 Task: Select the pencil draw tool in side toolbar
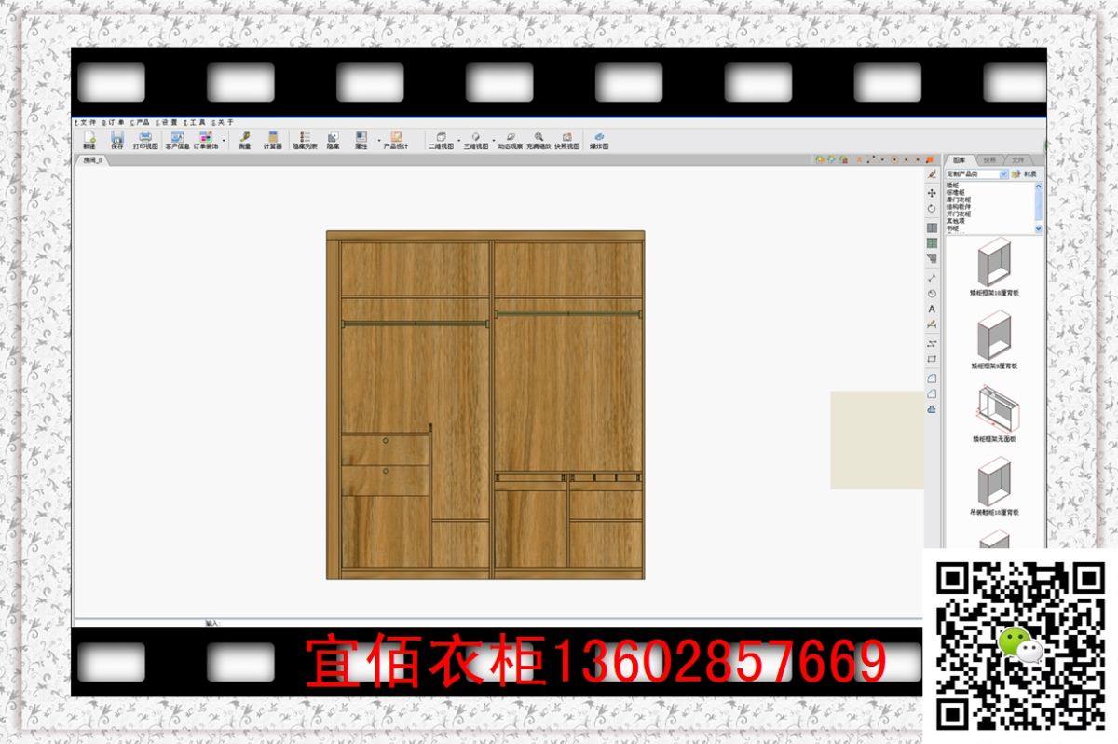(932, 174)
